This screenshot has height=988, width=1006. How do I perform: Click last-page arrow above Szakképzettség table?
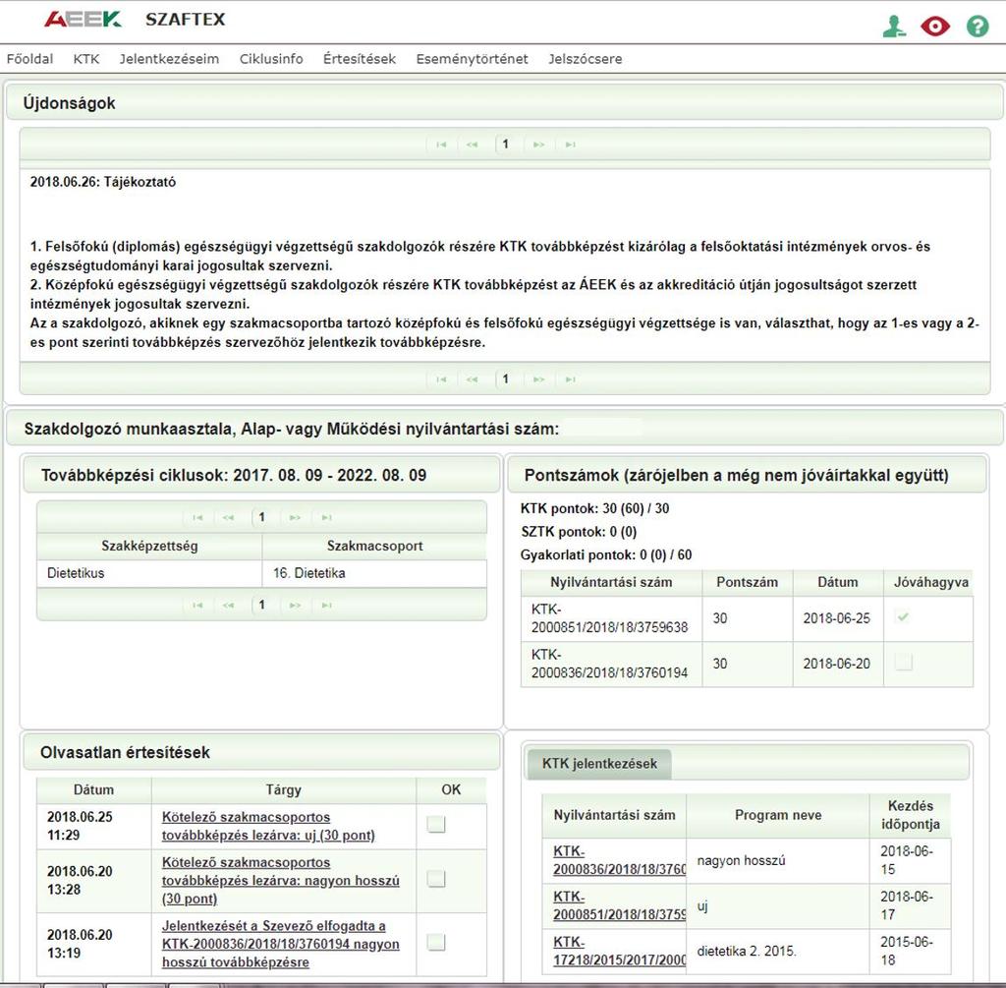326,517
